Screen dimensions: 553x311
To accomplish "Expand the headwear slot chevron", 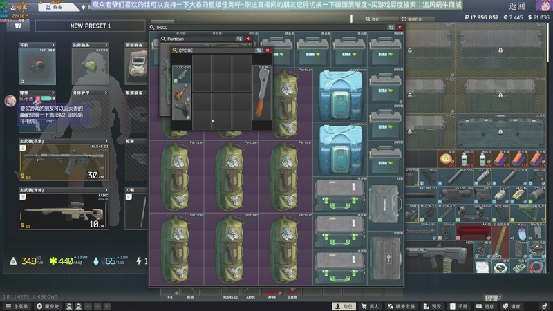I will pyautogui.click(x=107, y=44).
